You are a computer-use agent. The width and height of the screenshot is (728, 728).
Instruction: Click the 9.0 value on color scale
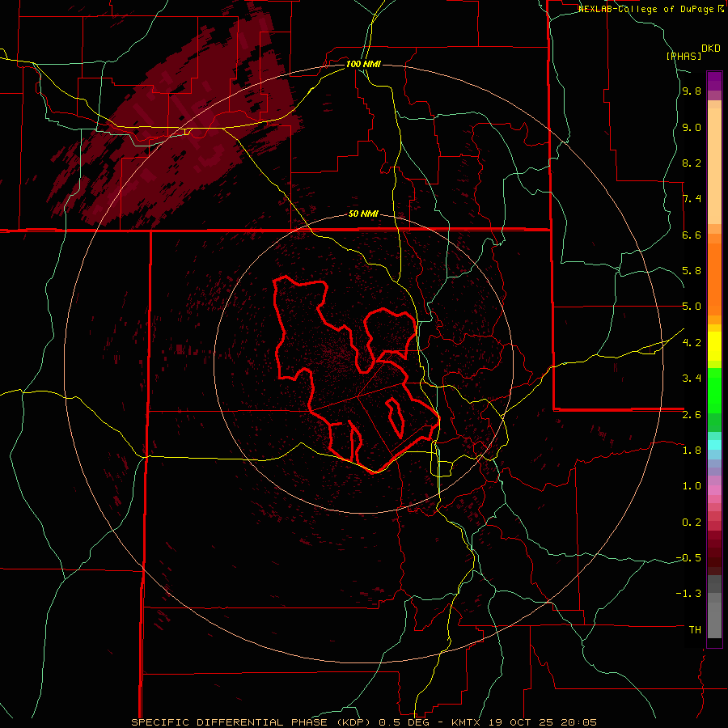coord(692,128)
